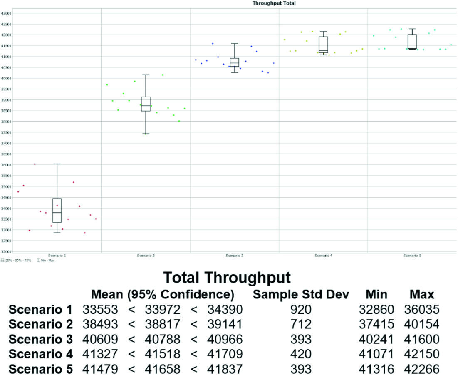Image resolution: width=458 pixels, height=375 pixels.
Task: Select Scenario 3 lower bound 40609
Action: point(100,339)
